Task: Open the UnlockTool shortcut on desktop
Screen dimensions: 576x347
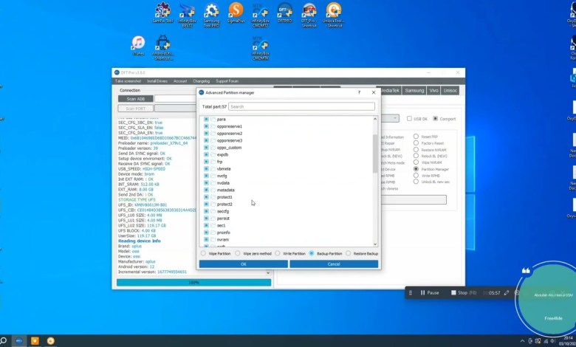Action: pyautogui.click(x=334, y=14)
